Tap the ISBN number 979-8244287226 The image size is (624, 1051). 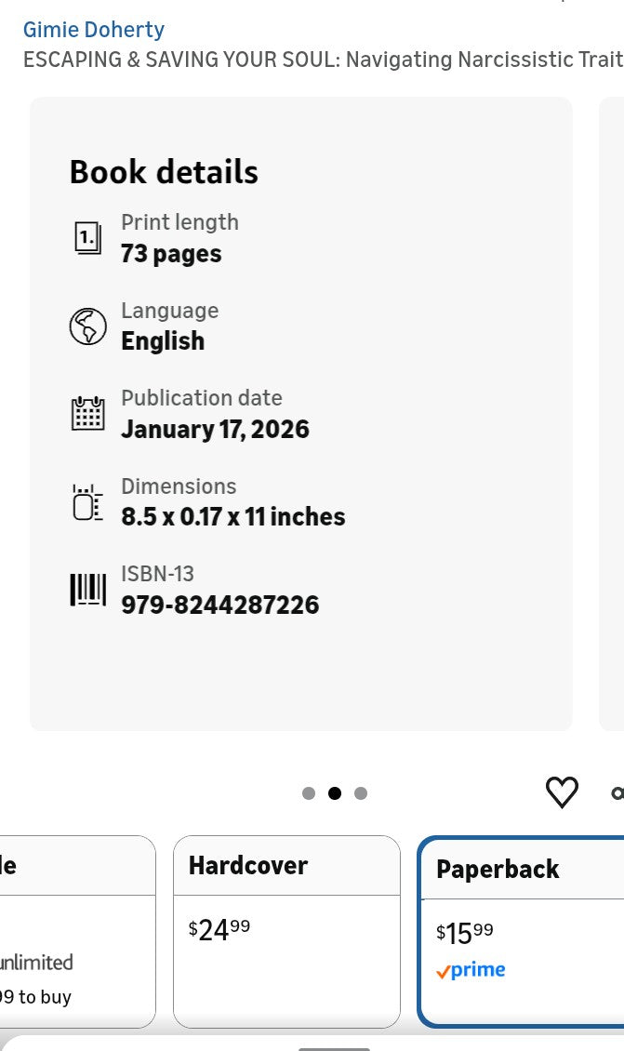220,605
